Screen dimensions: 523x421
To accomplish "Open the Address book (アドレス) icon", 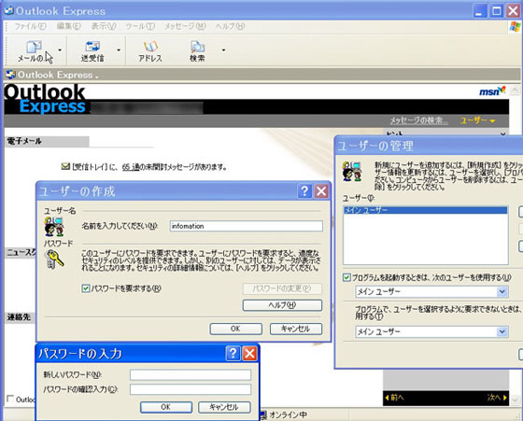I will [x=150, y=47].
